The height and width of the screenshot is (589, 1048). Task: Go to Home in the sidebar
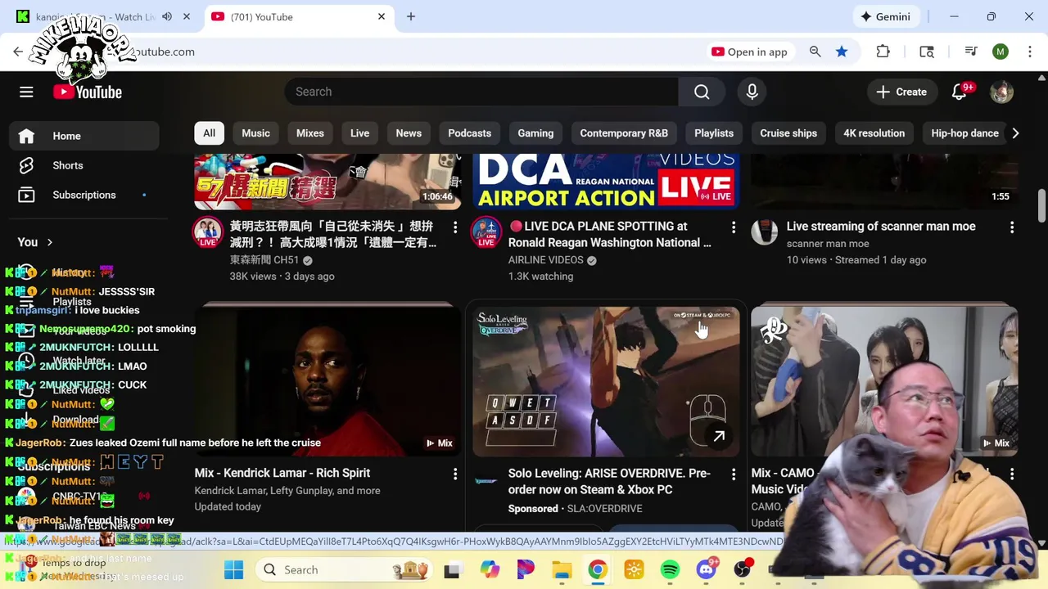[84, 136]
